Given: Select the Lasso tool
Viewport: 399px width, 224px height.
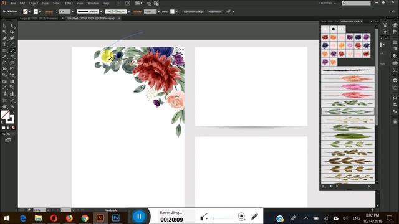Looking at the screenshot, I should click(12, 32).
